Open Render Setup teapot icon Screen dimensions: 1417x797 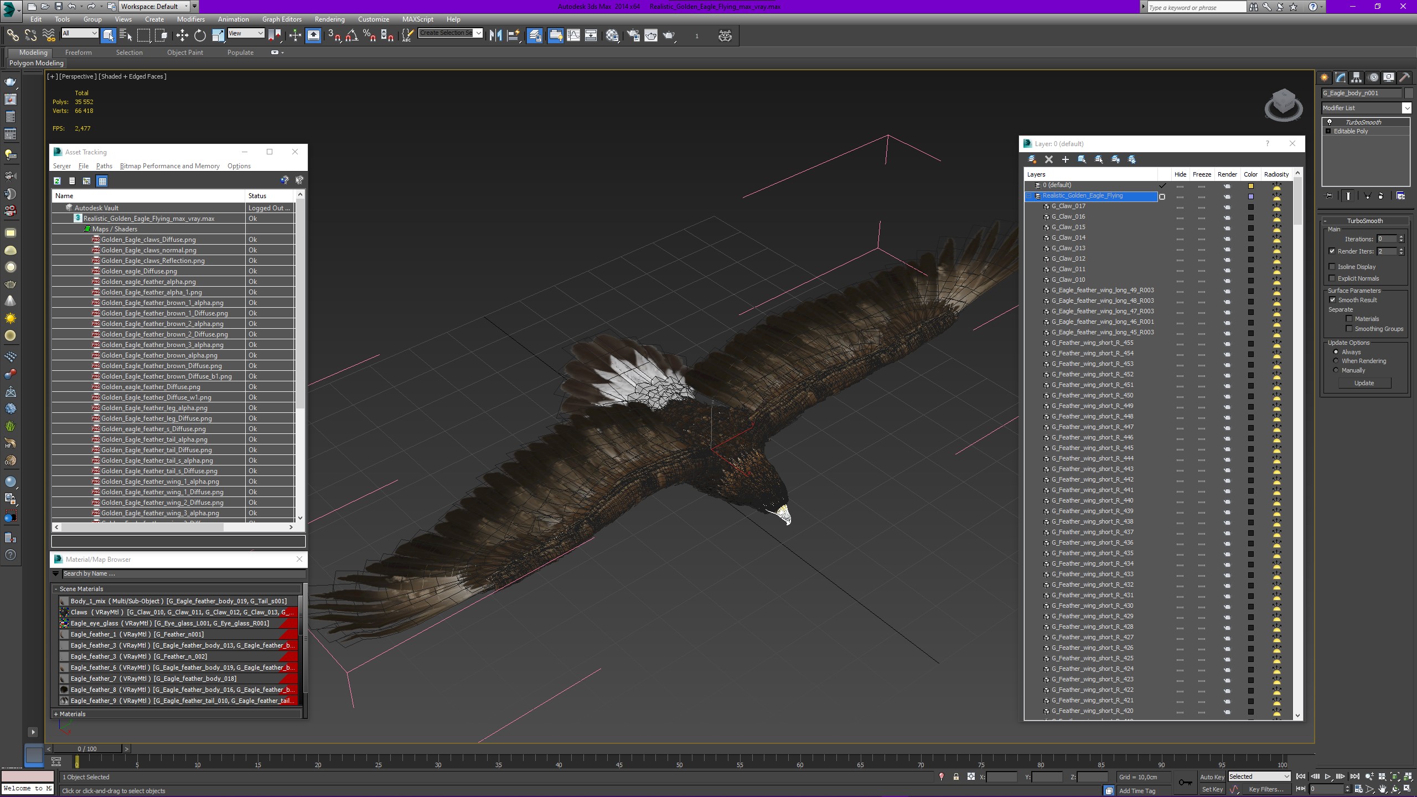[x=633, y=35]
